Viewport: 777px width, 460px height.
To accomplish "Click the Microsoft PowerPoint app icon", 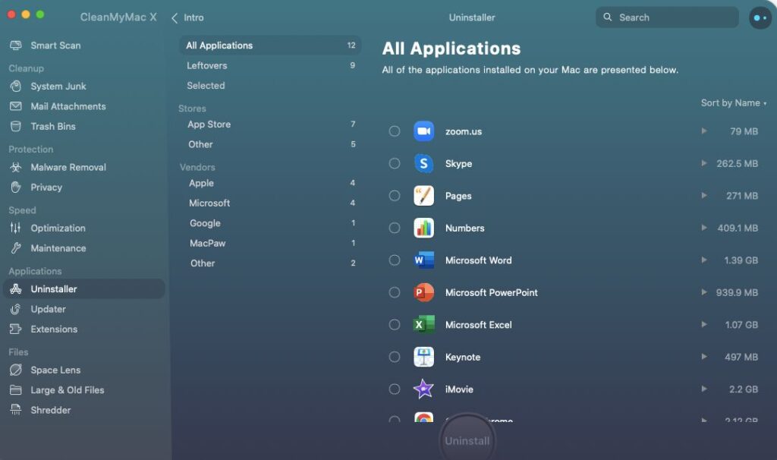I will pos(423,292).
